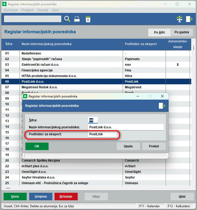
Task: Click the exit arrow icon in dialog header
Action: click(x=162, y=106)
